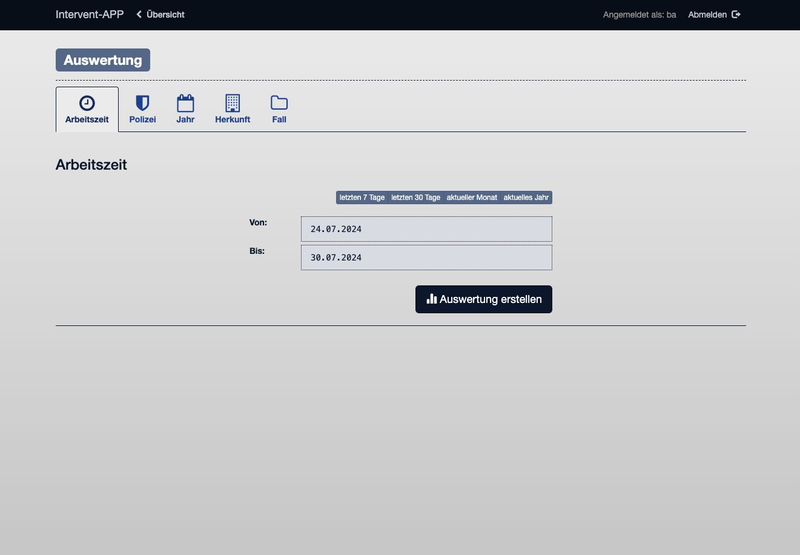Click the 'Angemeldet als: ba' text
The height and width of the screenshot is (555, 800).
coord(640,15)
